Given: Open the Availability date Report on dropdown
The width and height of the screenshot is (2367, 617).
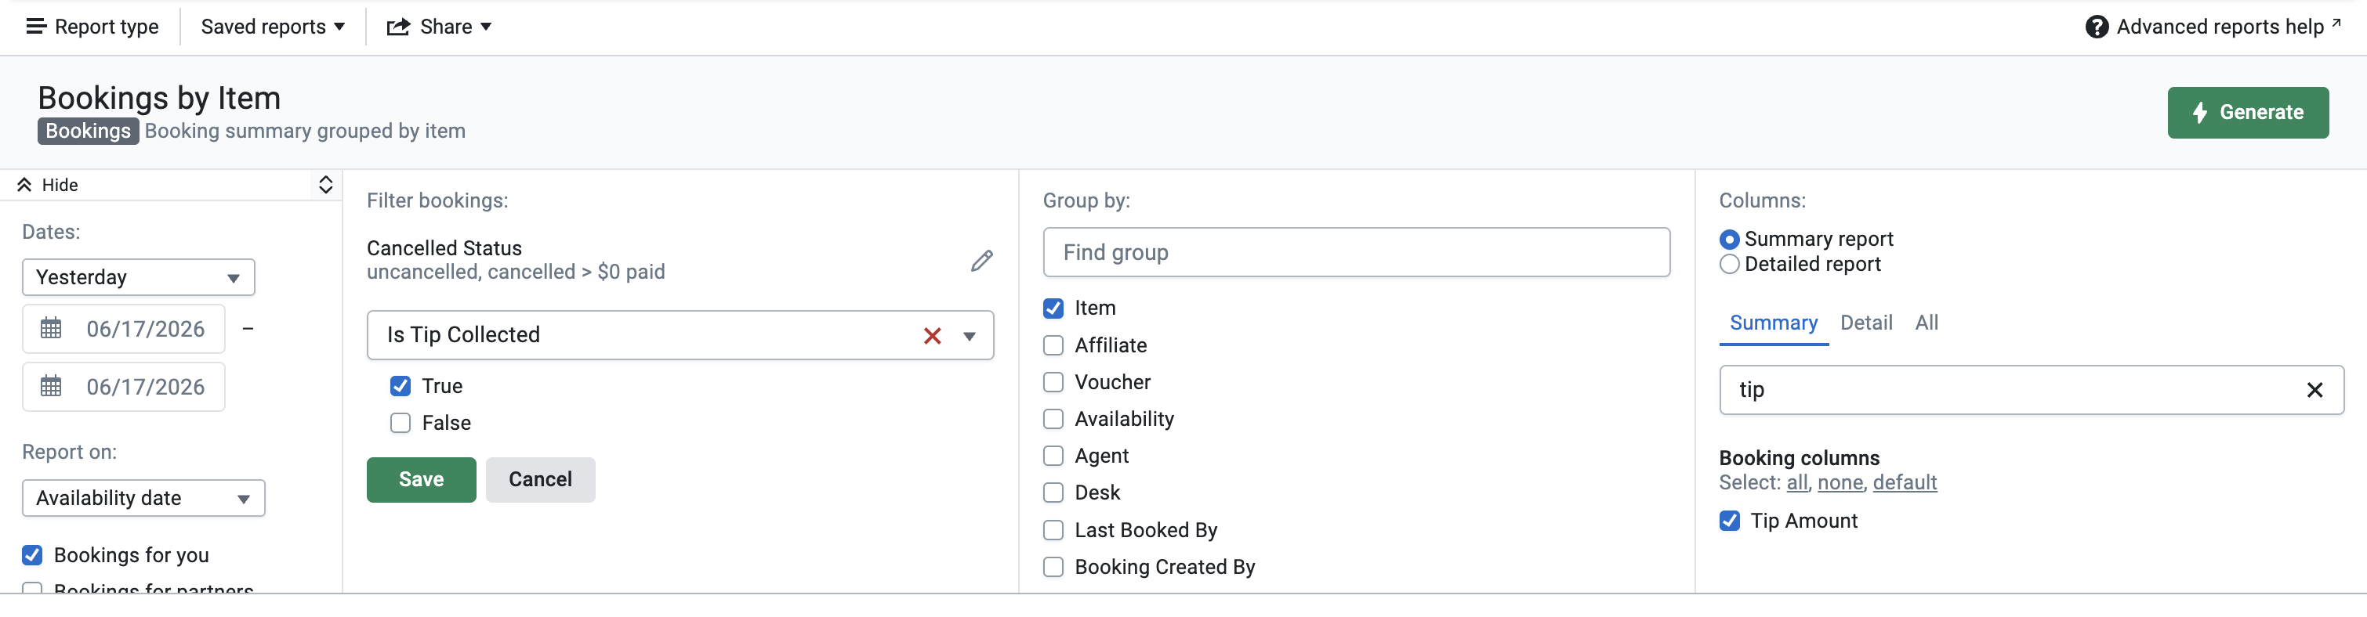Looking at the screenshot, I should click(x=143, y=498).
